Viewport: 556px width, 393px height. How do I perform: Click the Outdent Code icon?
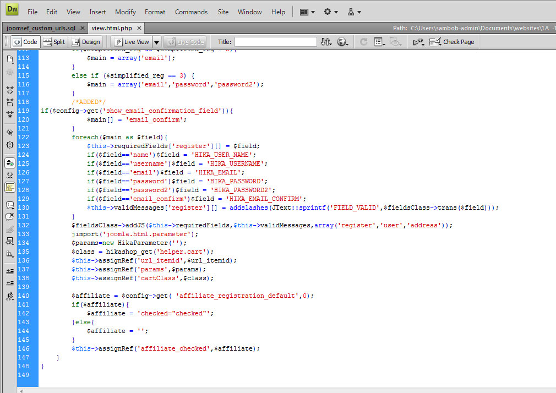(x=9, y=284)
